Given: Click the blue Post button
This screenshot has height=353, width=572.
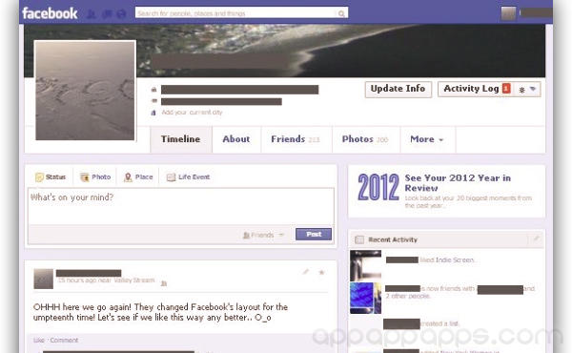Looking at the screenshot, I should (314, 235).
